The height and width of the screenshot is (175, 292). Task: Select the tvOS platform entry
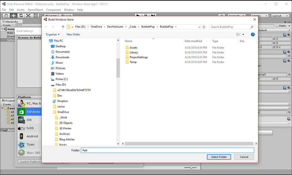tap(29, 128)
